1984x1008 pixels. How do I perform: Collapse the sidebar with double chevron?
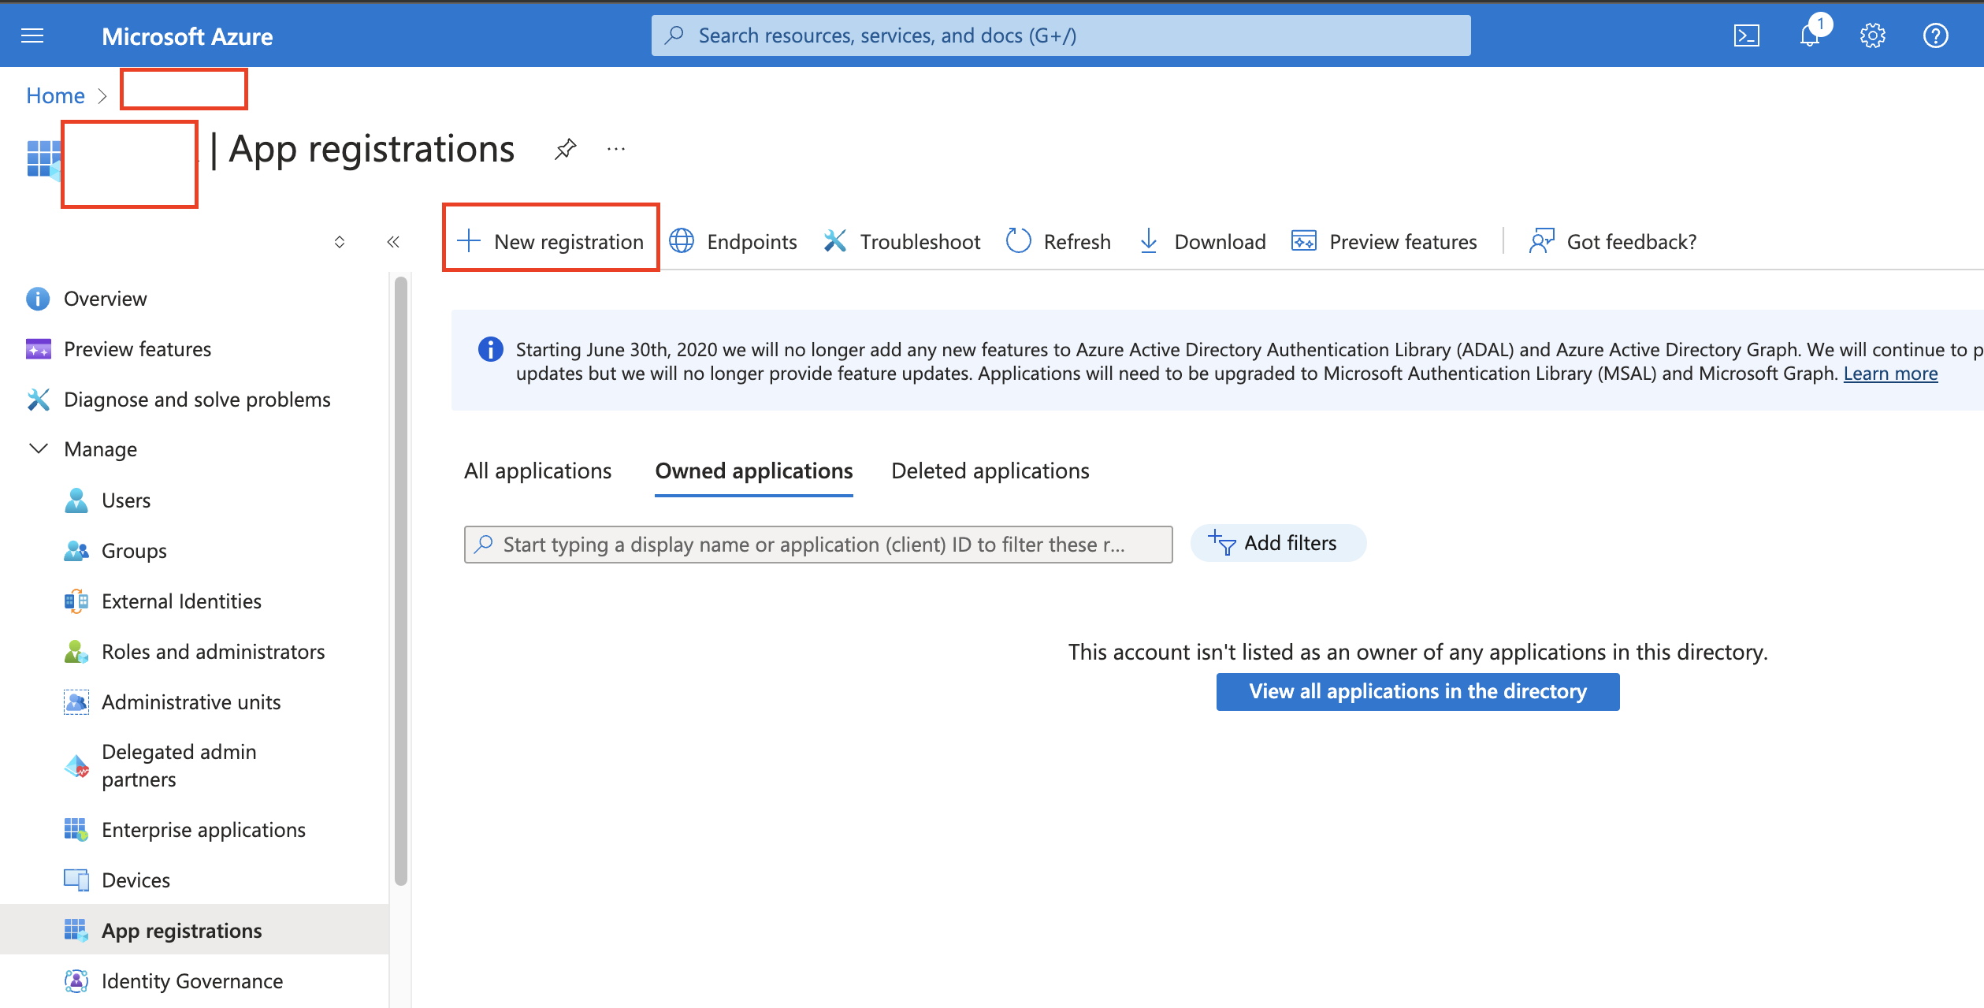click(393, 242)
